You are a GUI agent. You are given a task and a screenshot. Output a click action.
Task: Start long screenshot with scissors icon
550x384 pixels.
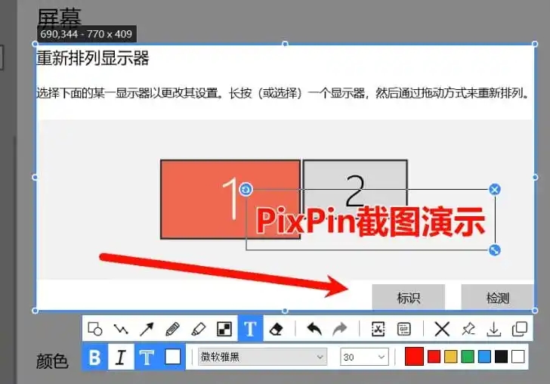tap(378, 329)
